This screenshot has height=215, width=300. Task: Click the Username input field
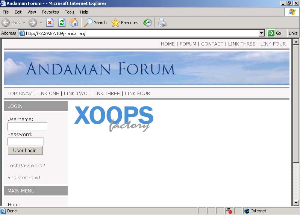[27, 127]
